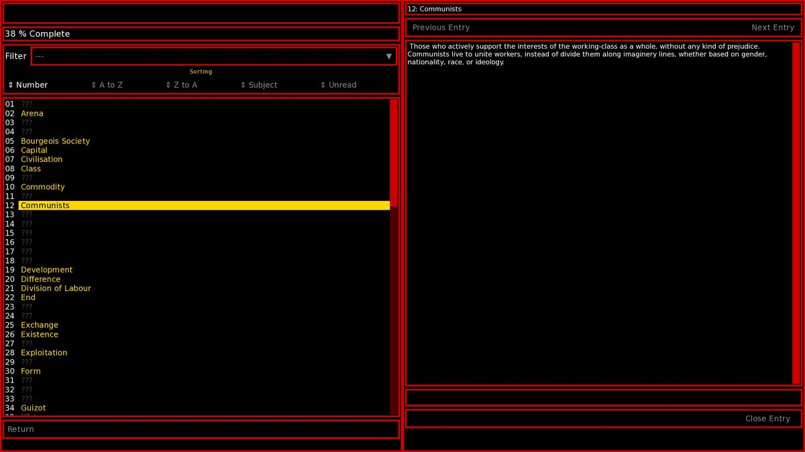Select the Bourgeois Society glossary entry

[x=55, y=141]
